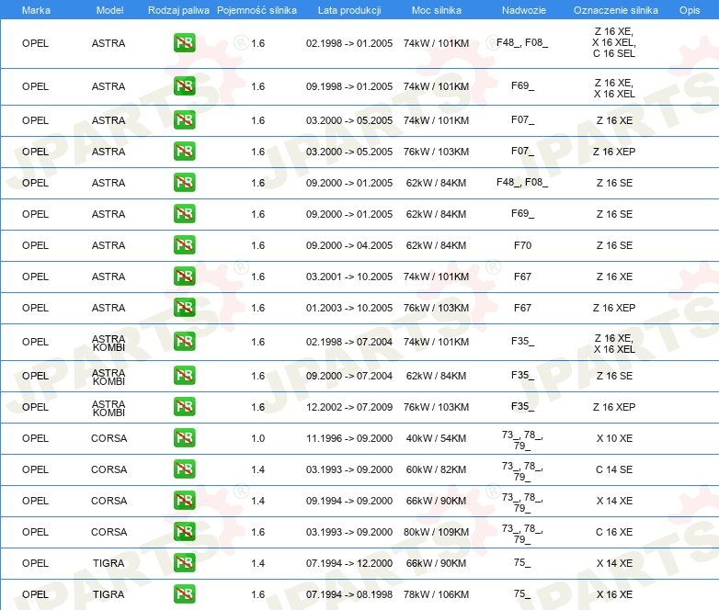This screenshot has width=719, height=610.
Task: Click the petrol fuel icon in the TIGRA 1.6 row
Action: pos(184,594)
